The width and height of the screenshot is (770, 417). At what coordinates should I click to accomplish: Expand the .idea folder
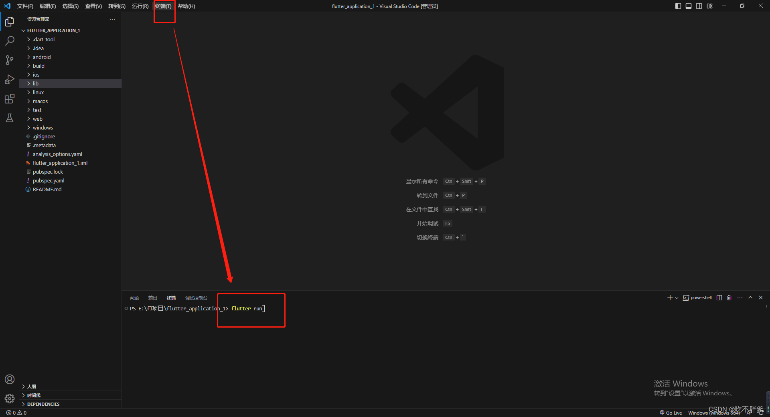[70, 48]
